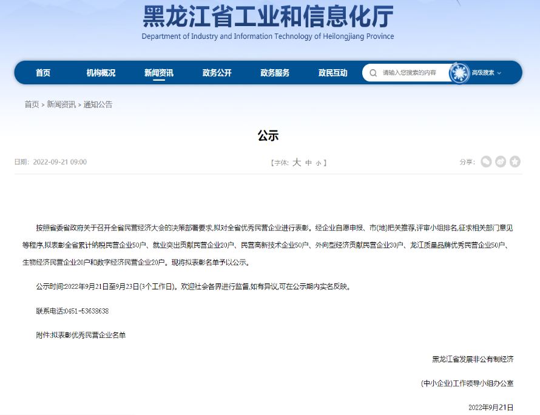
Task: Click the phone number 0451-53638638
Action: click(86, 311)
